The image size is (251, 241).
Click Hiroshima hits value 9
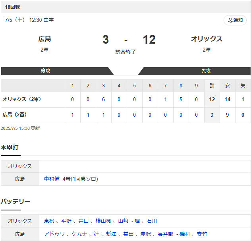pyautogui.click(x=227, y=115)
